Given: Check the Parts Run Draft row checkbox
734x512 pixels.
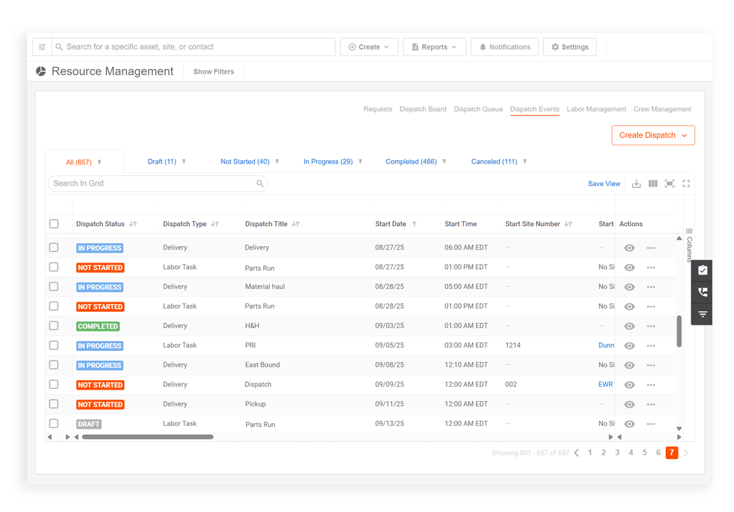Looking at the screenshot, I should pyautogui.click(x=53, y=423).
